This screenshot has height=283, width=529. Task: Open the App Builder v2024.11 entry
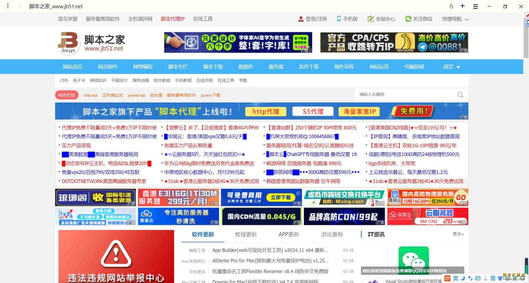pos(270,250)
